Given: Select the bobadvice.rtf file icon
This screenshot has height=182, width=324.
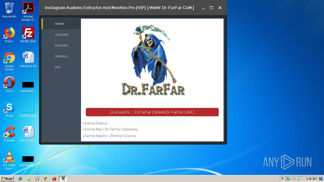Looking at the screenshot, I should 28,60.
